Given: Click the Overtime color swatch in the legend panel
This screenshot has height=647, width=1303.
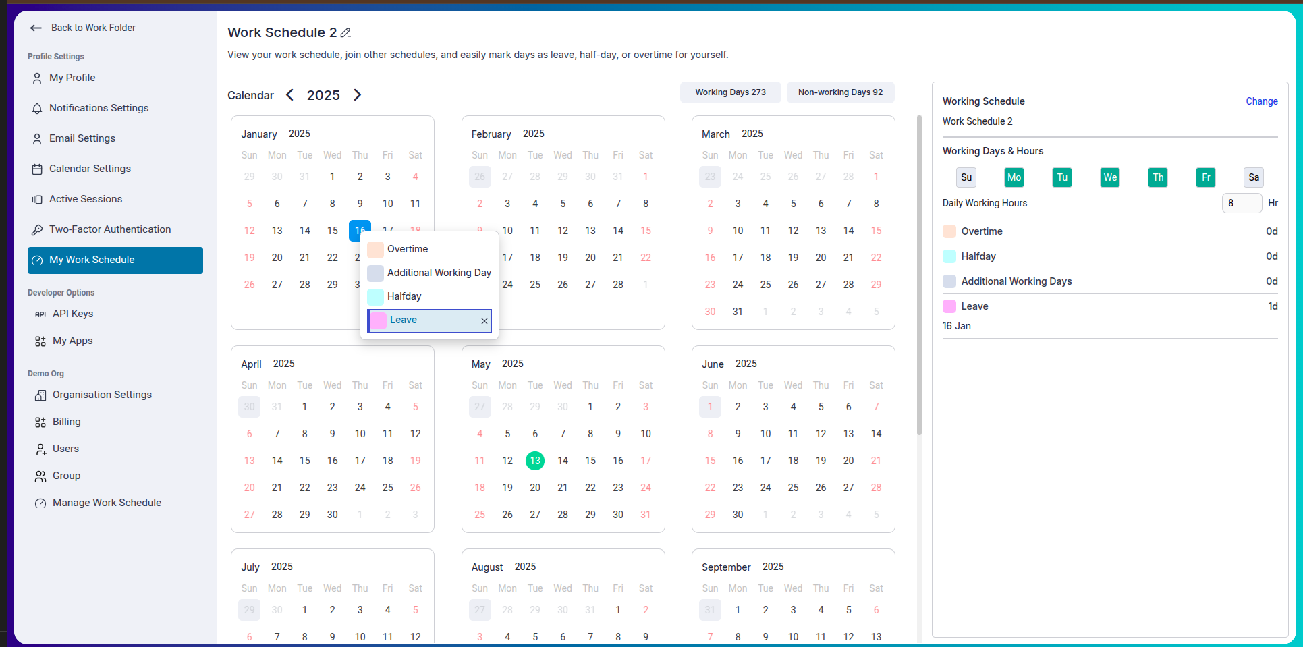Looking at the screenshot, I should [949, 231].
